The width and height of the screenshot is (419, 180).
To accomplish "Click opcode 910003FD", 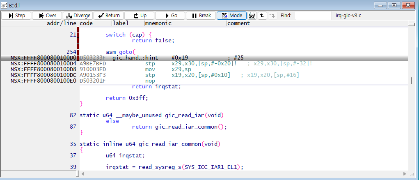I will pyautogui.click(x=92, y=69).
